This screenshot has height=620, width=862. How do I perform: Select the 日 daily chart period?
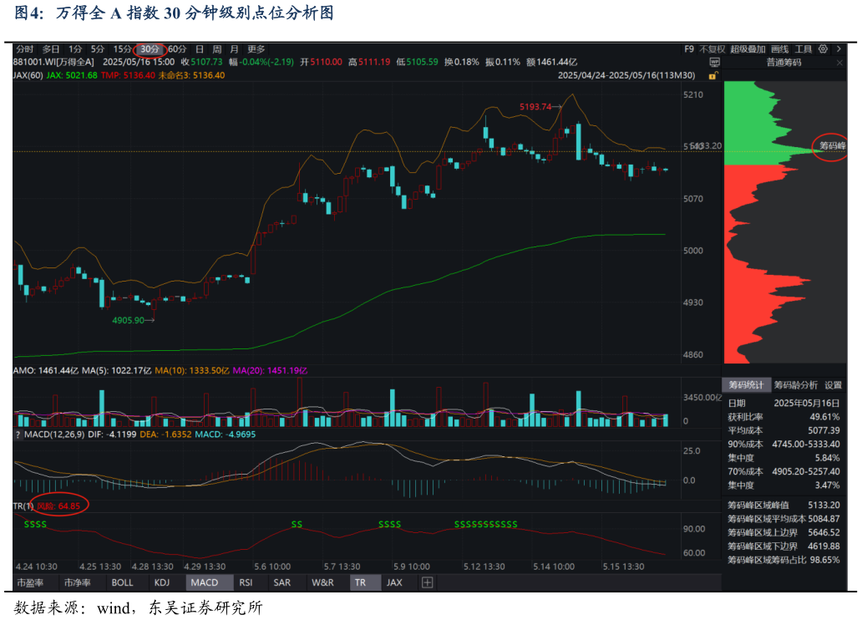tap(199, 49)
